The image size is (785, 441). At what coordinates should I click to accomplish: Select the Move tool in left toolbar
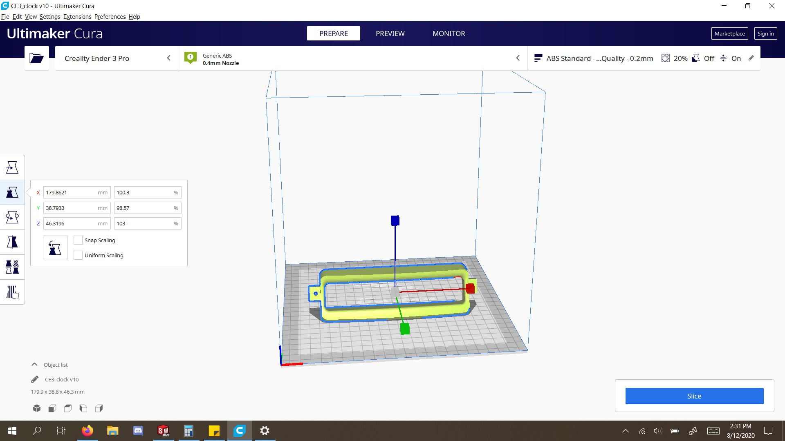point(12,167)
